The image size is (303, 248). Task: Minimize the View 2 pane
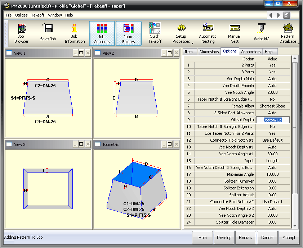click(164, 53)
